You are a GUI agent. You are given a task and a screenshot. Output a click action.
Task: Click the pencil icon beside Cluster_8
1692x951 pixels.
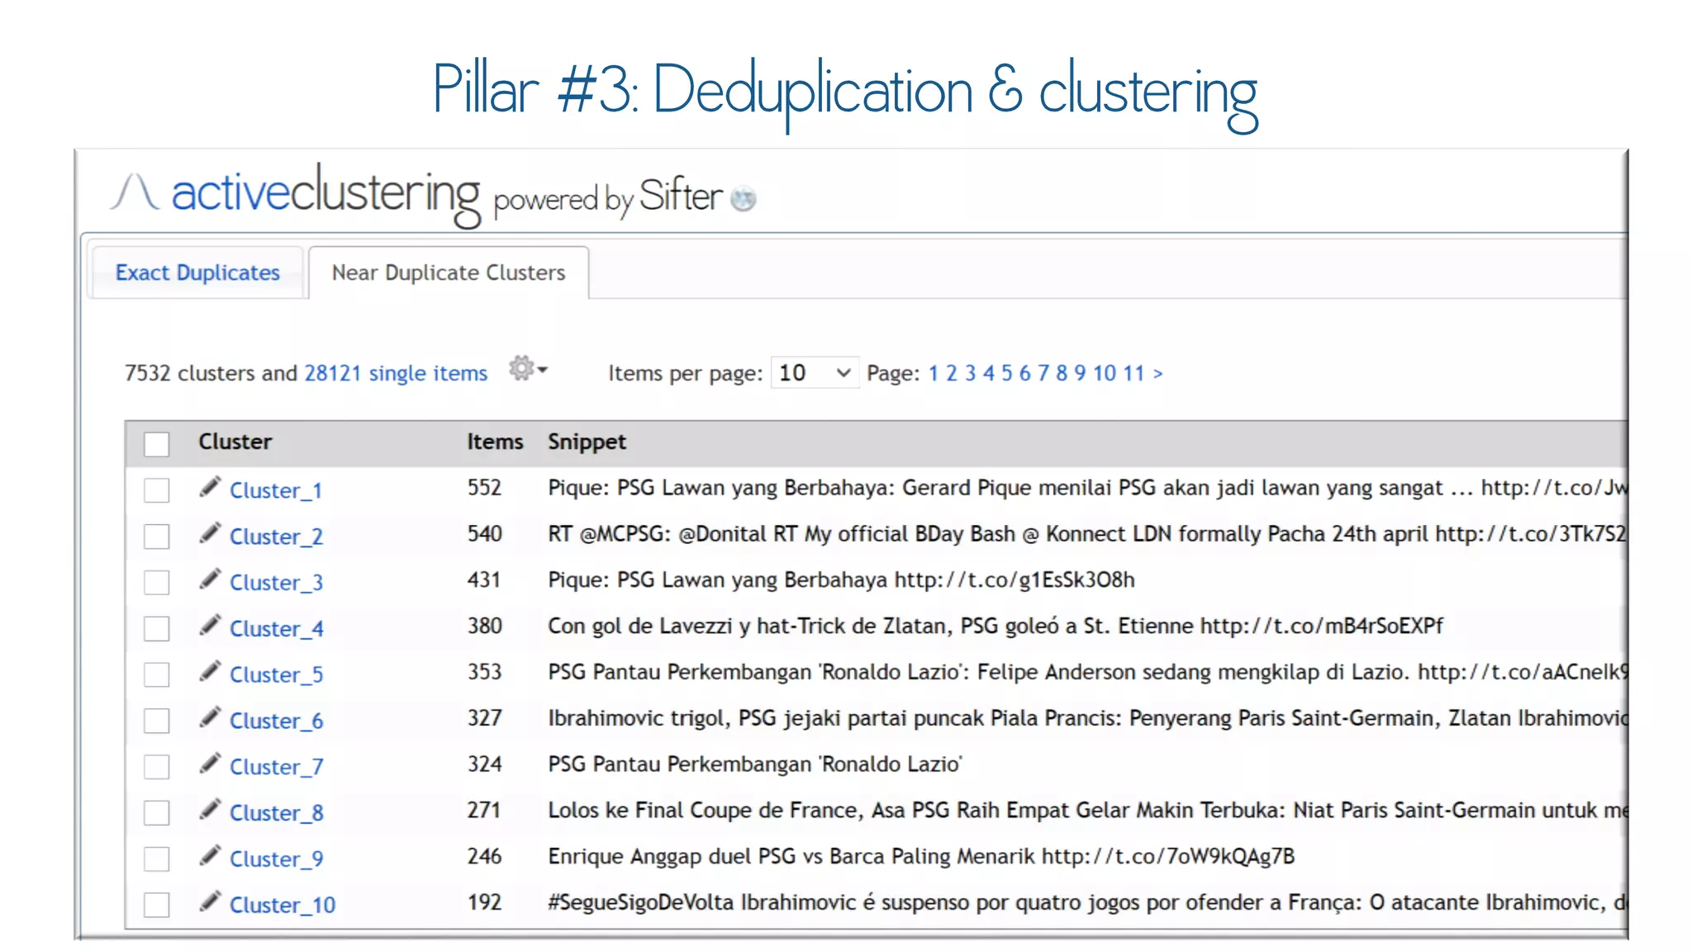pyautogui.click(x=210, y=810)
